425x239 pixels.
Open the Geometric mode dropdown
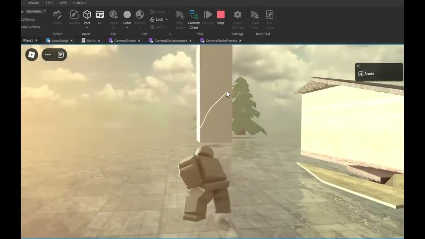tap(36, 11)
